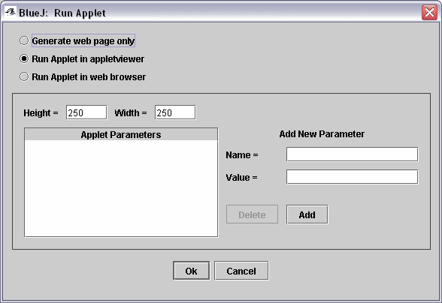
Task: Focus the Width input field
Action: tap(175, 112)
